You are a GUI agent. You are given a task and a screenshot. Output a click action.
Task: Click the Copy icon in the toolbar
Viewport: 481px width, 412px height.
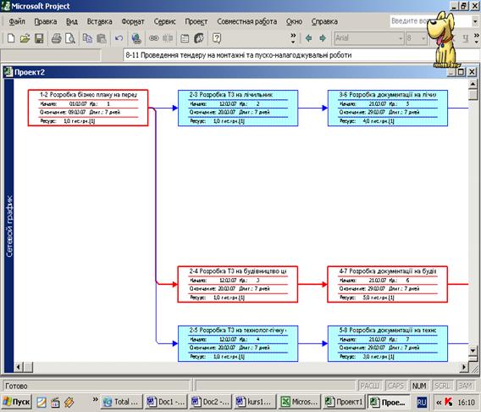88,38
